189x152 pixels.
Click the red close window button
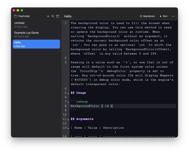click(x=14, y=10)
